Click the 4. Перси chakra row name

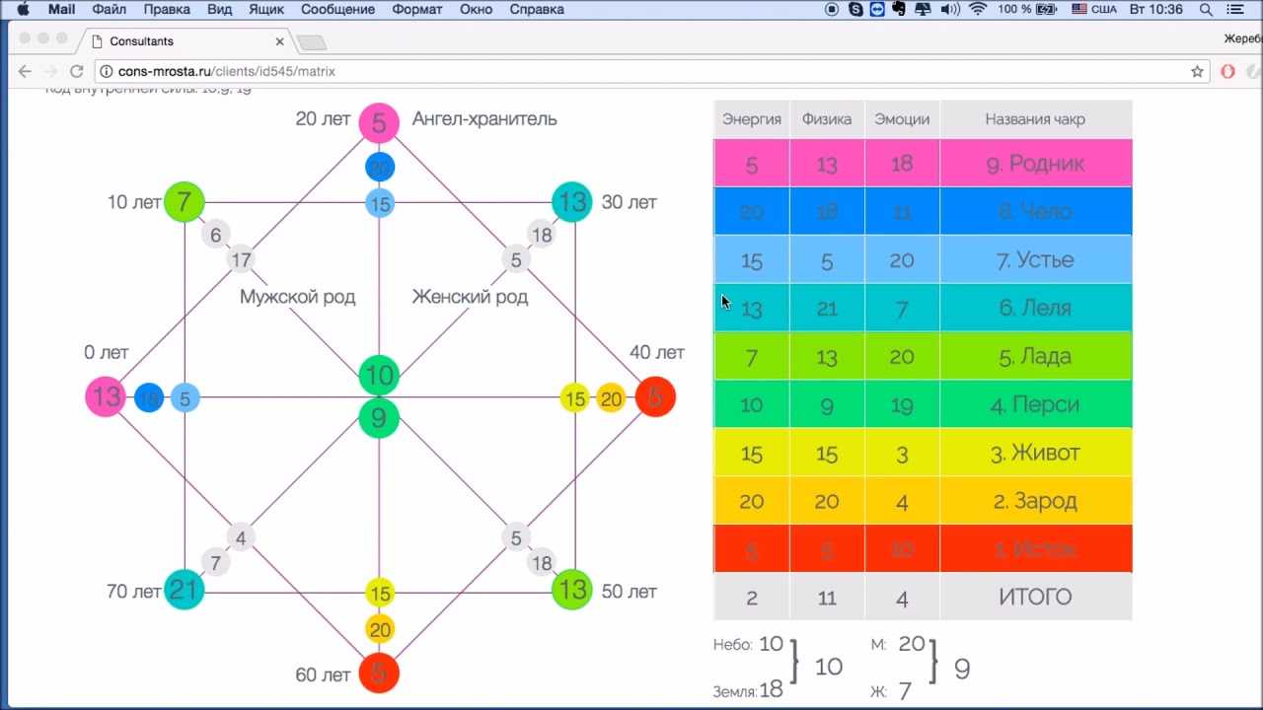tap(1035, 405)
